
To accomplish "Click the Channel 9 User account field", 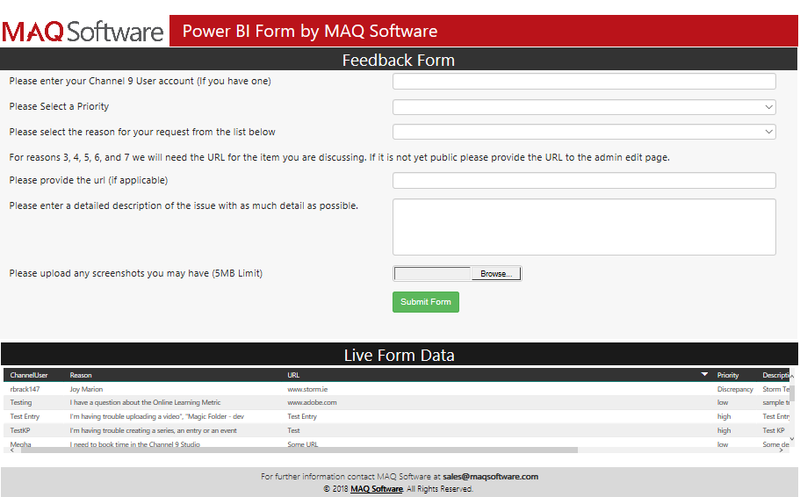I will click(584, 81).
